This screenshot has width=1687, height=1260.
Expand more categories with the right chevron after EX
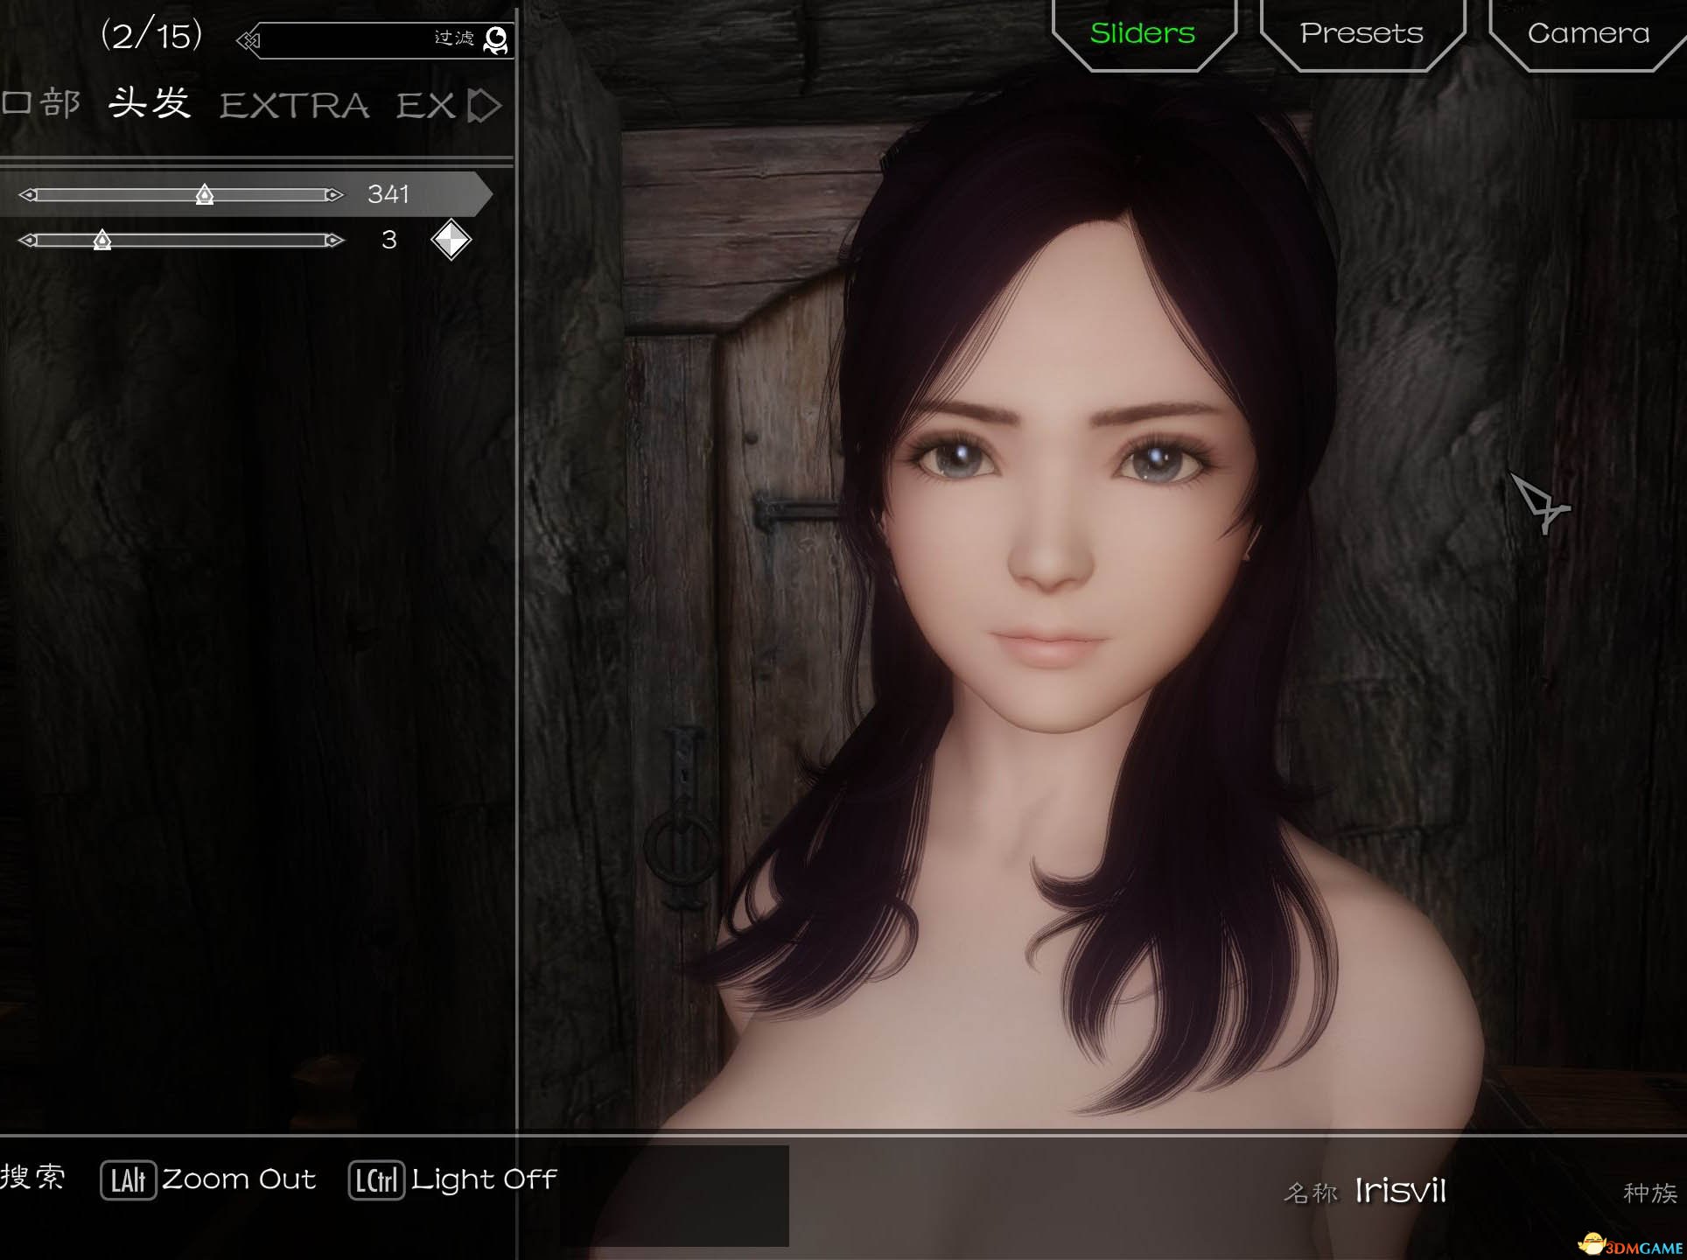coord(486,105)
